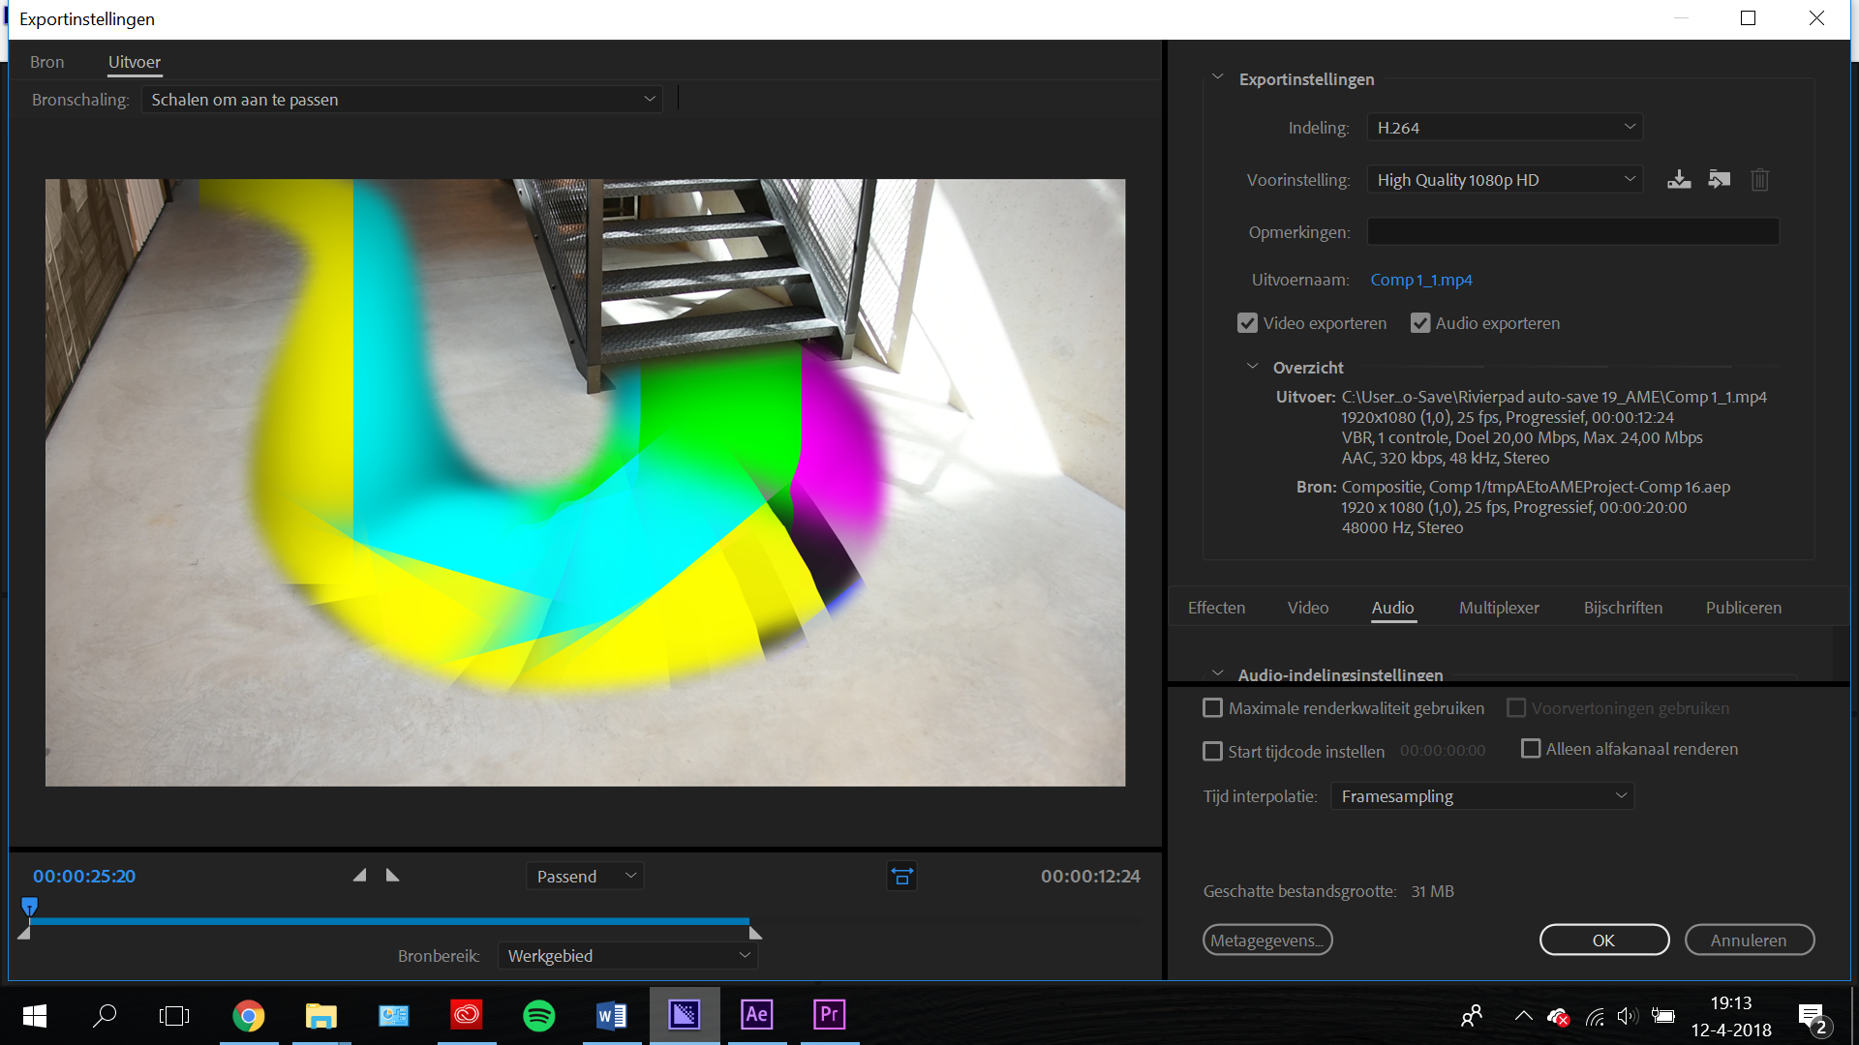Open the Multiplexer tab
The image size is (1859, 1045).
coord(1498,607)
